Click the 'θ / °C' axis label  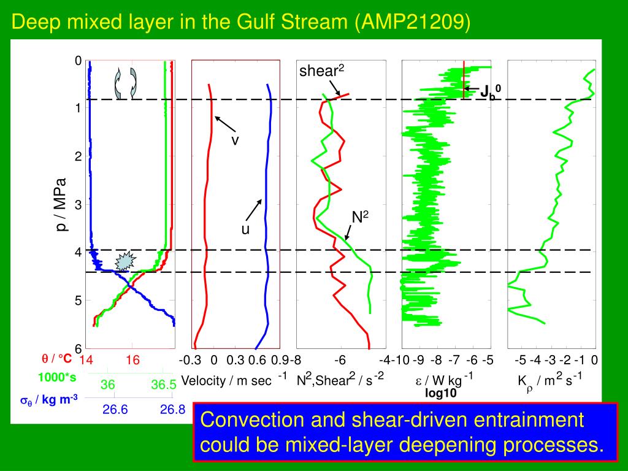coord(56,358)
